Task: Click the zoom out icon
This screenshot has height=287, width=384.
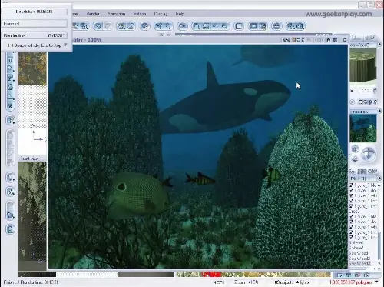Action: point(224,26)
